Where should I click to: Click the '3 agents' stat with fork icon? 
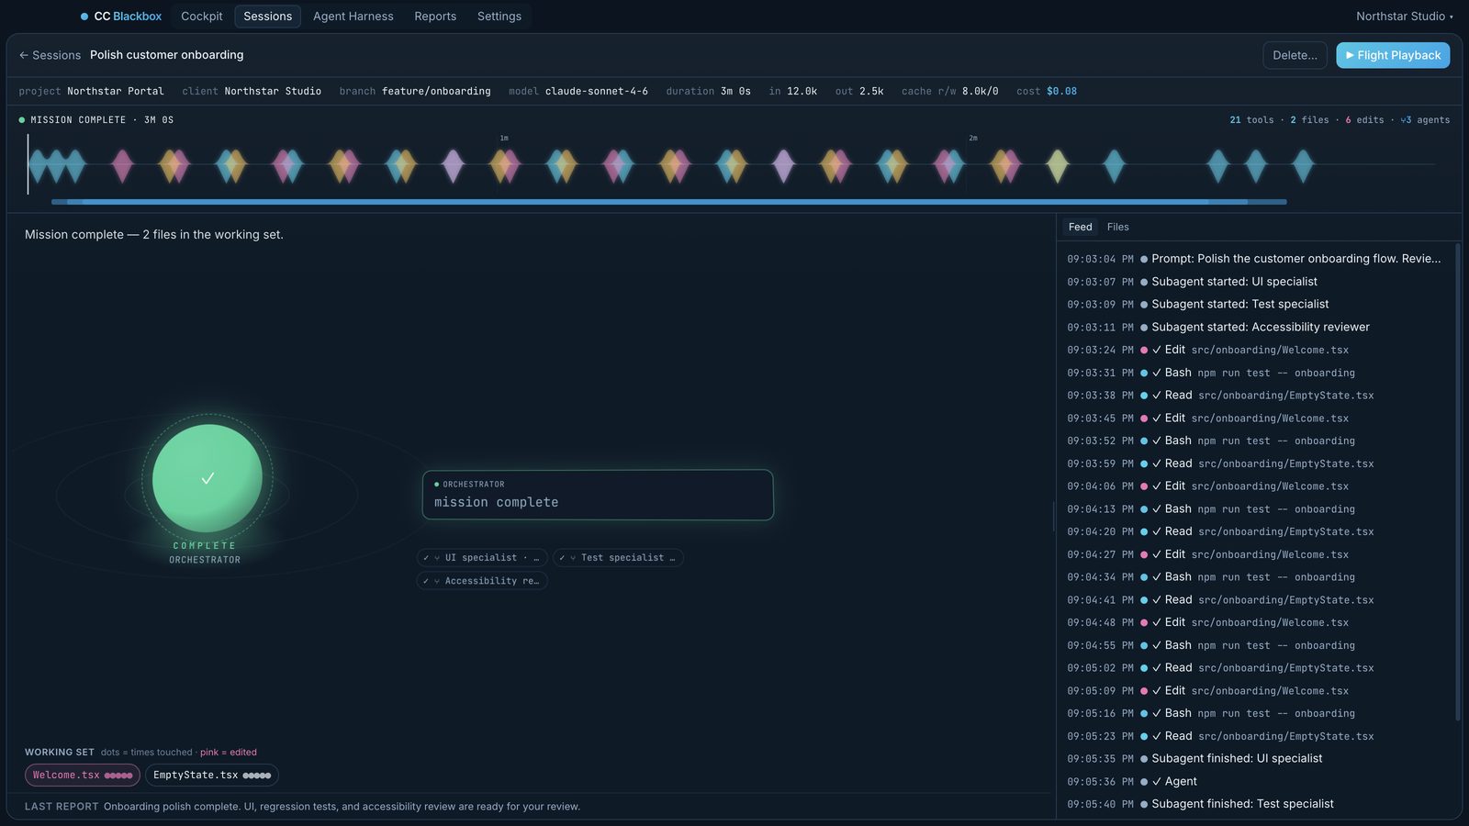pyautogui.click(x=1425, y=120)
